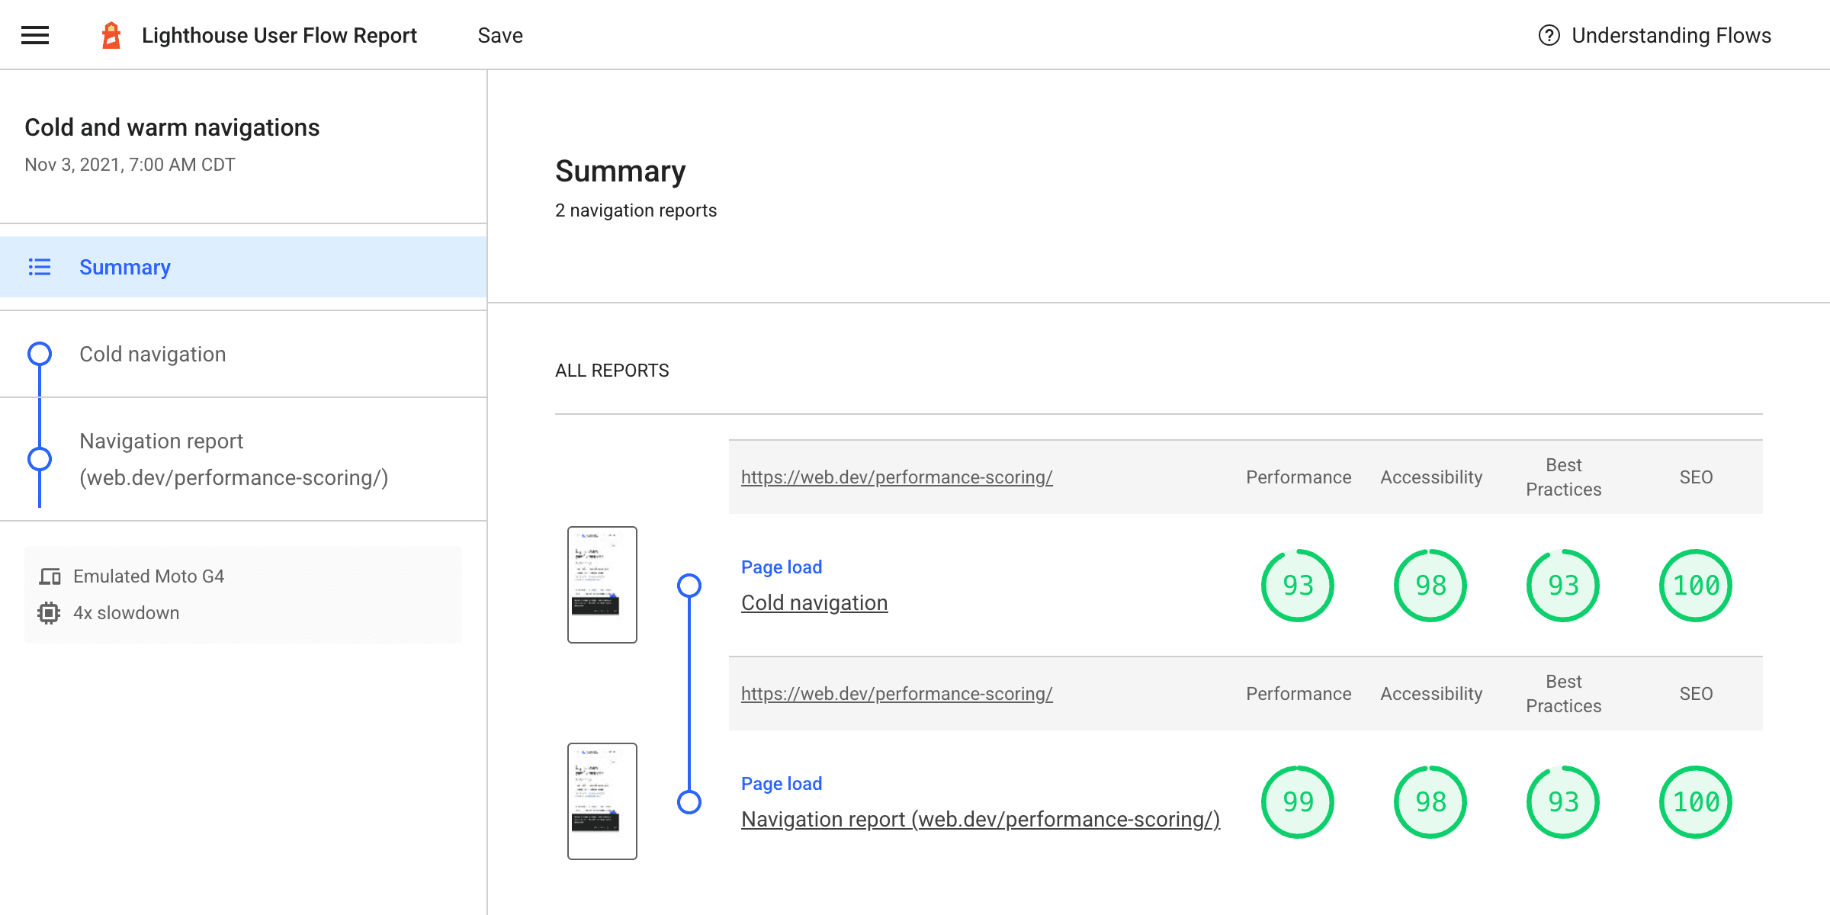Expand the Navigation report tree item

pos(233,457)
